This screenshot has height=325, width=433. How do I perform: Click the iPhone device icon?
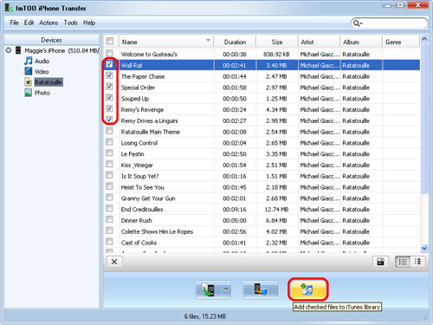click(x=18, y=50)
